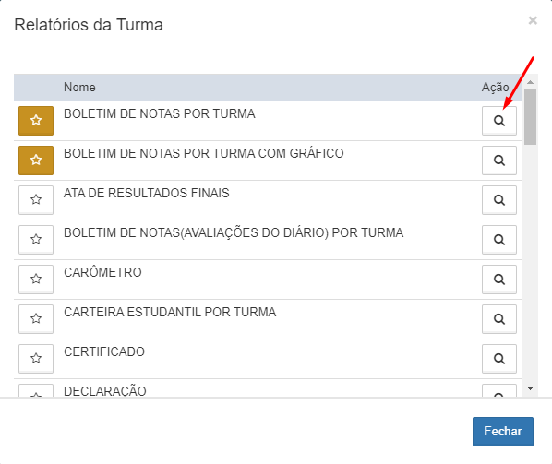Open Carteira Estudantil por Turma report
This screenshot has height=464, width=552.
pyautogui.click(x=499, y=319)
